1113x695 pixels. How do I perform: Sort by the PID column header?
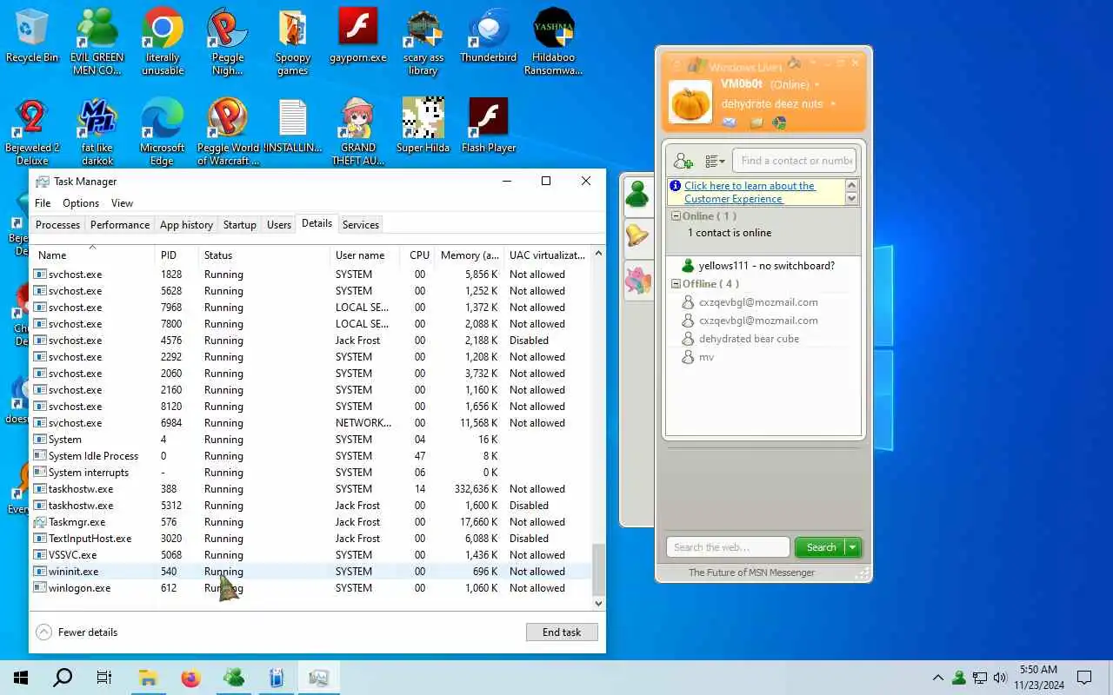(177, 255)
